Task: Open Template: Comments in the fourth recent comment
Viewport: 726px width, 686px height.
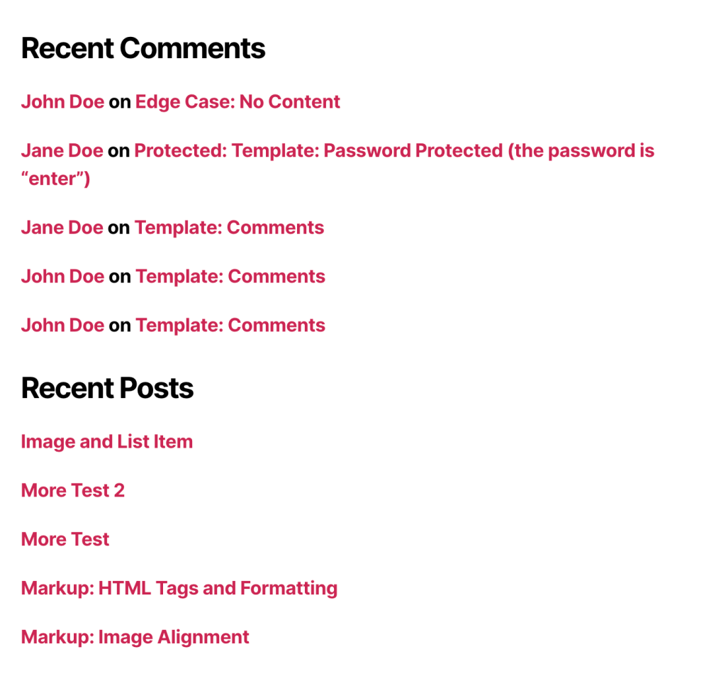Action: 230,277
